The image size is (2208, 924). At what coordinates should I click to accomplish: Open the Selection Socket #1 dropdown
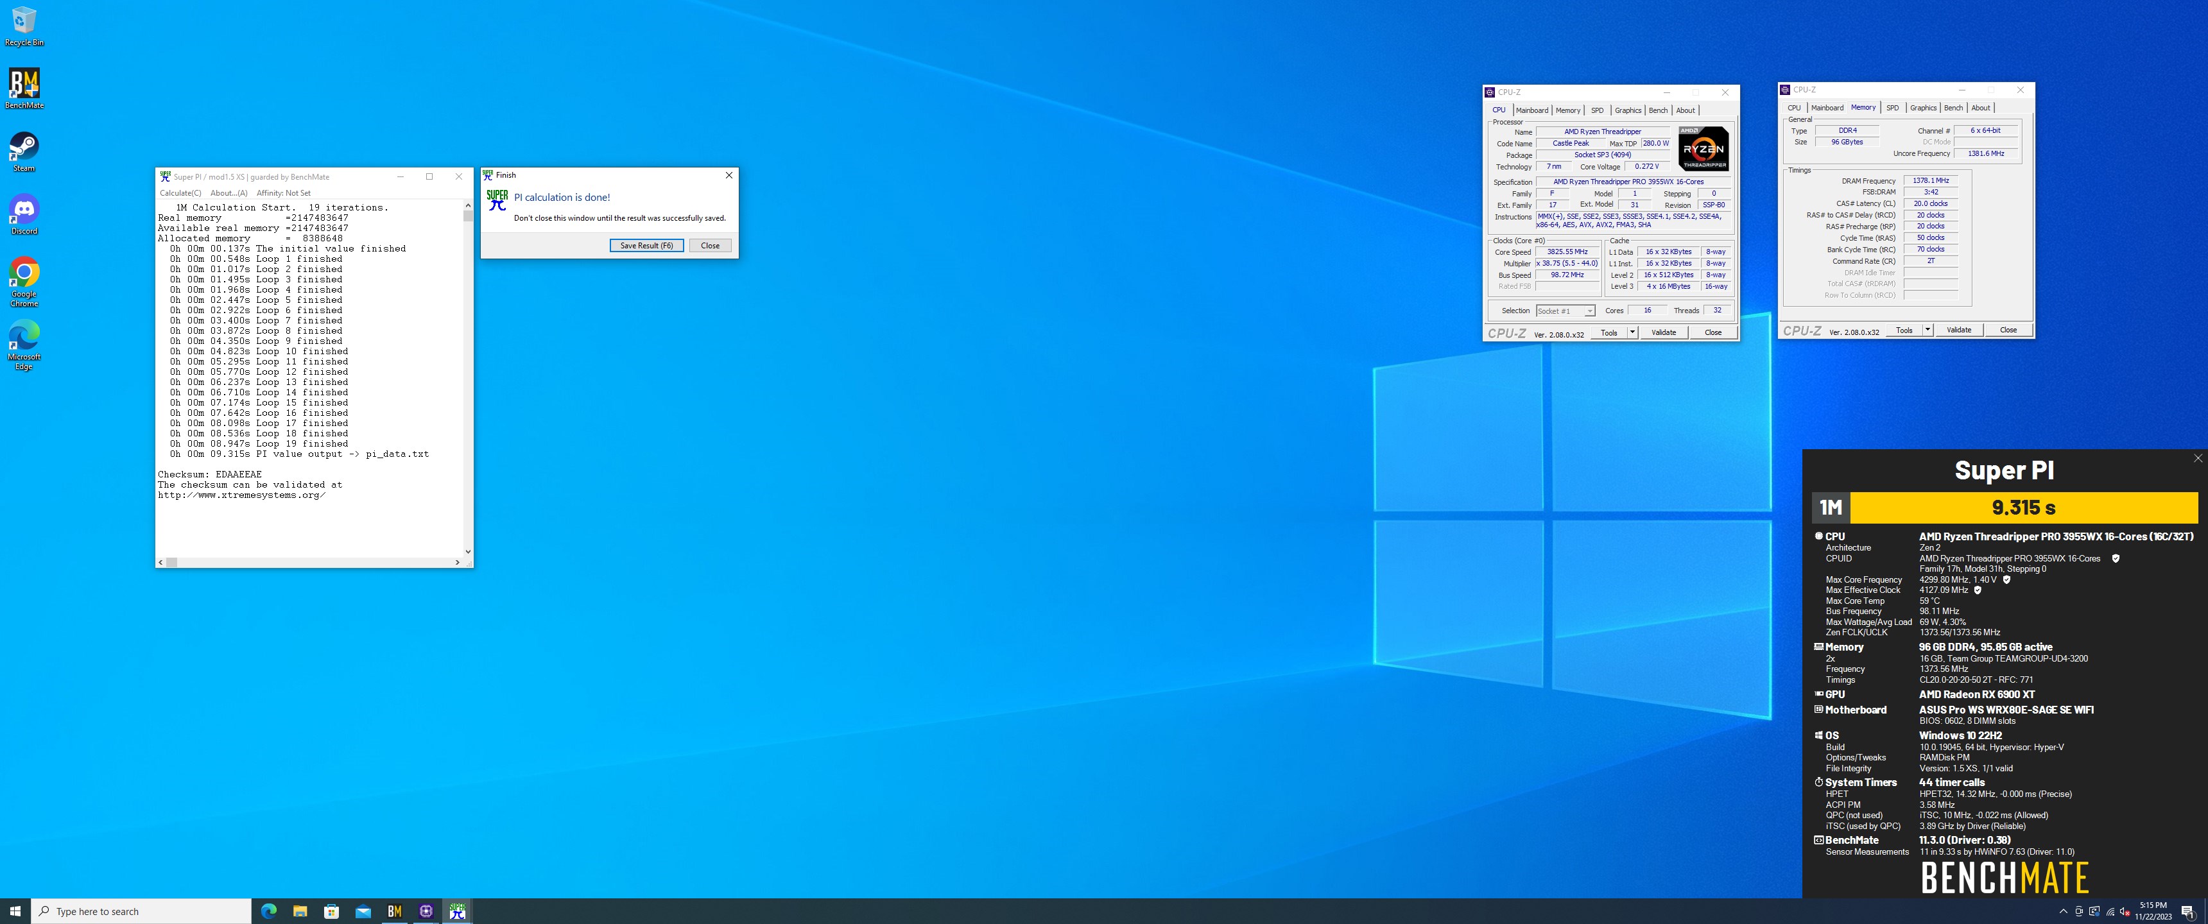[x=1565, y=311]
